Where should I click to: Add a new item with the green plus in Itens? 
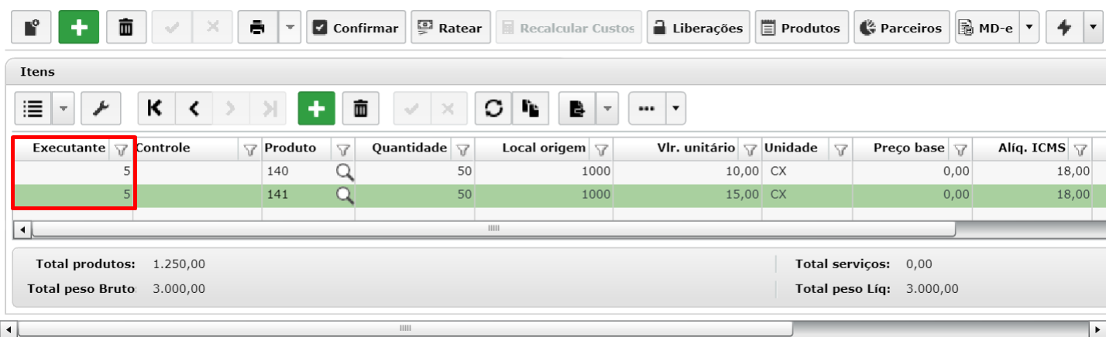click(317, 109)
